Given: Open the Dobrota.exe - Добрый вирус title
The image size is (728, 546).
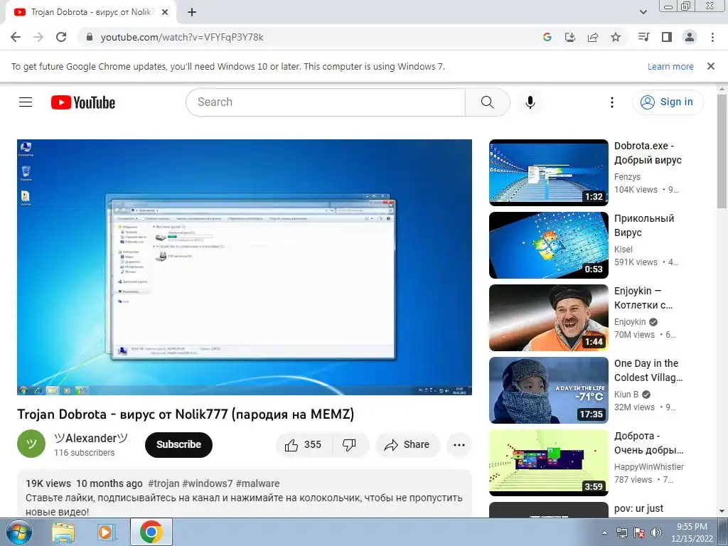Looking at the screenshot, I should [x=648, y=153].
